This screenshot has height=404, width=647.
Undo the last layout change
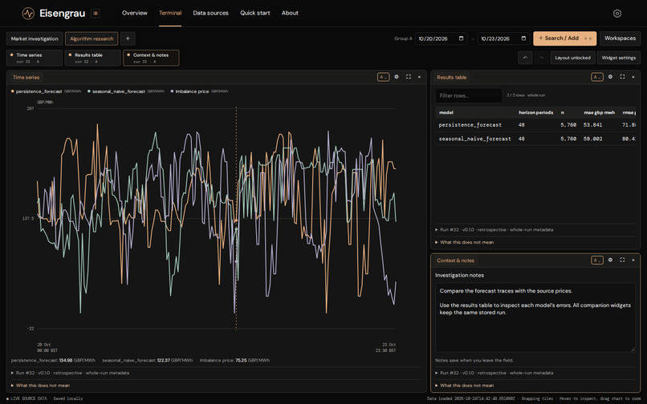[x=525, y=58]
